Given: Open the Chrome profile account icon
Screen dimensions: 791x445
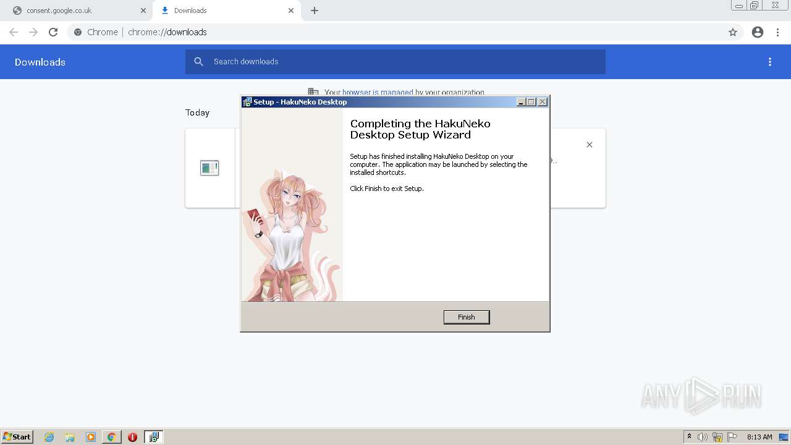Looking at the screenshot, I should 758,32.
